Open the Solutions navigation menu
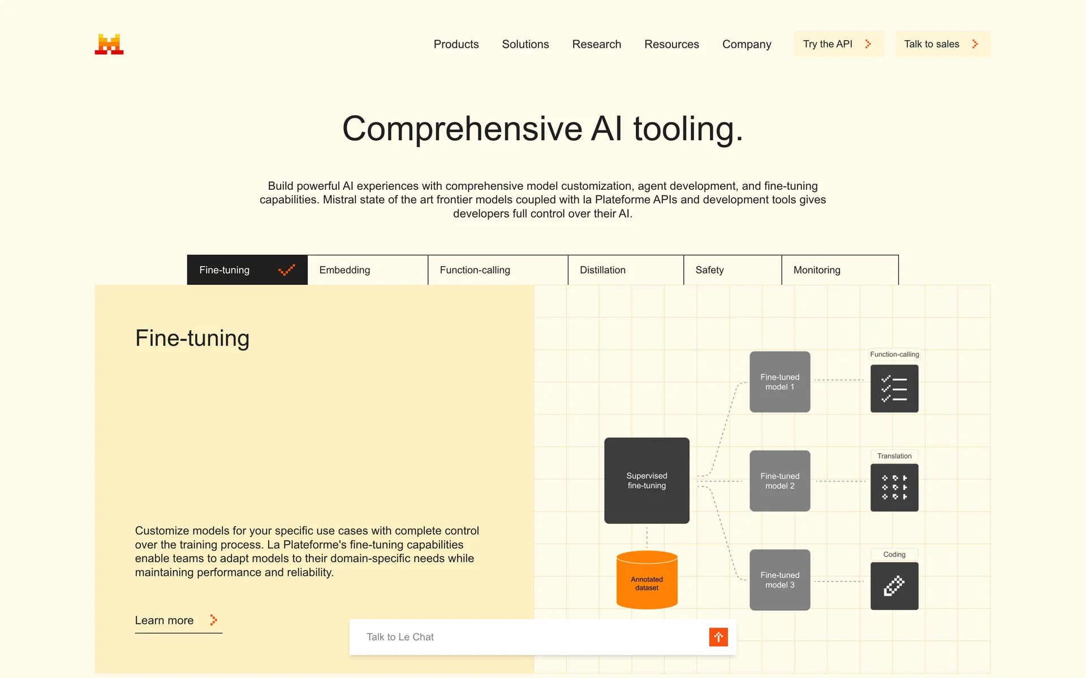The image size is (1086, 678). pyautogui.click(x=525, y=44)
